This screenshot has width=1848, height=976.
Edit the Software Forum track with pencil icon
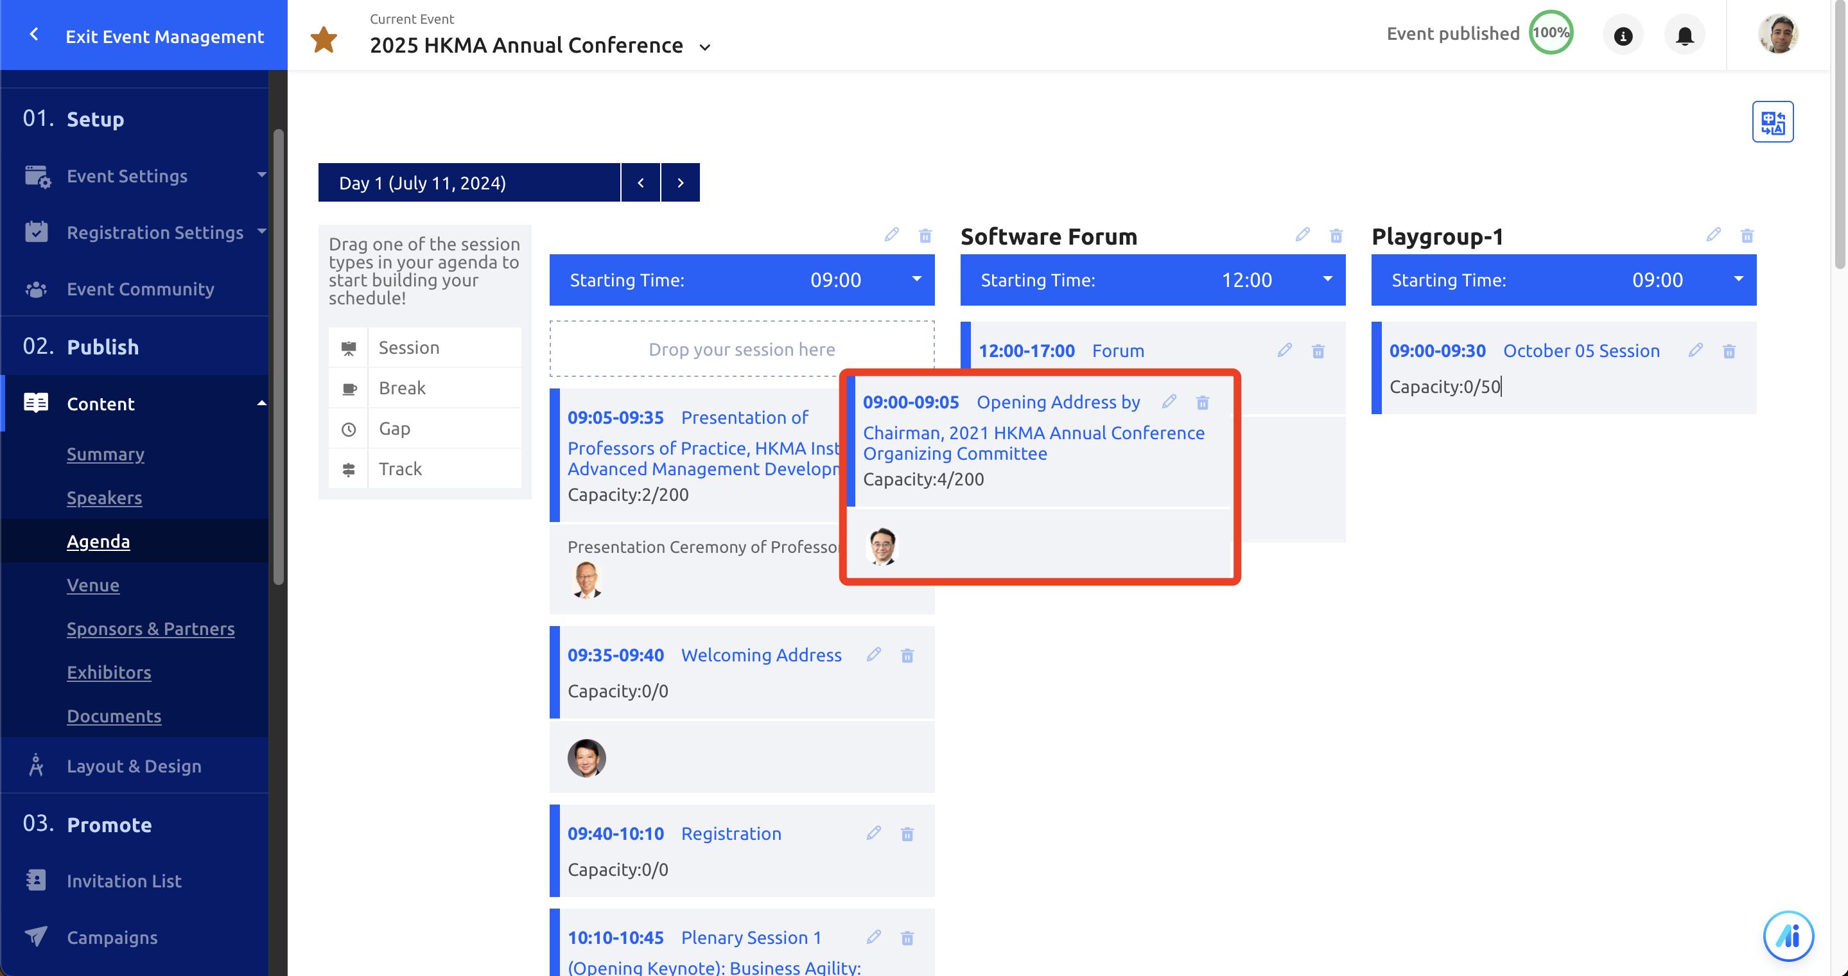[x=1302, y=235]
